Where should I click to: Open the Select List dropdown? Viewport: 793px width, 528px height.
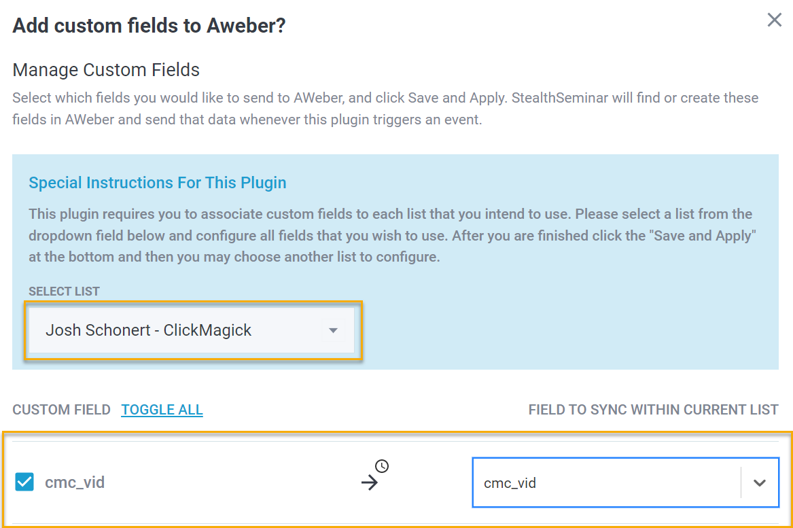coord(192,331)
